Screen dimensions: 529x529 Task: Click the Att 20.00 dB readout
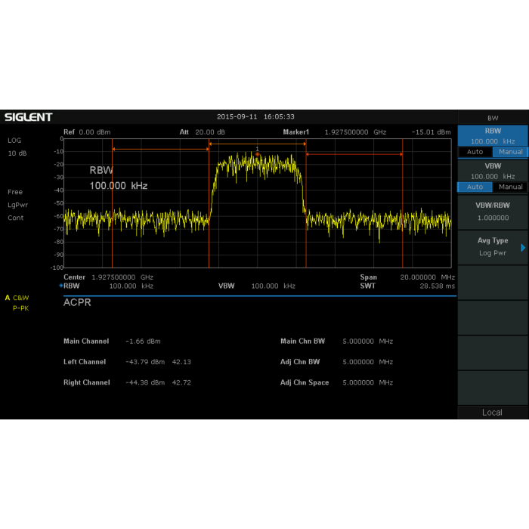pos(202,132)
